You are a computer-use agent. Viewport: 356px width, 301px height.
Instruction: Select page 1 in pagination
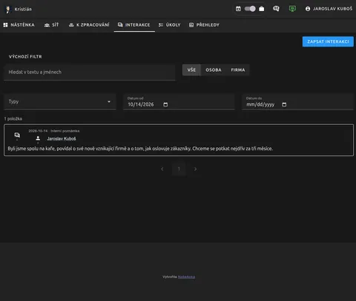(179, 169)
